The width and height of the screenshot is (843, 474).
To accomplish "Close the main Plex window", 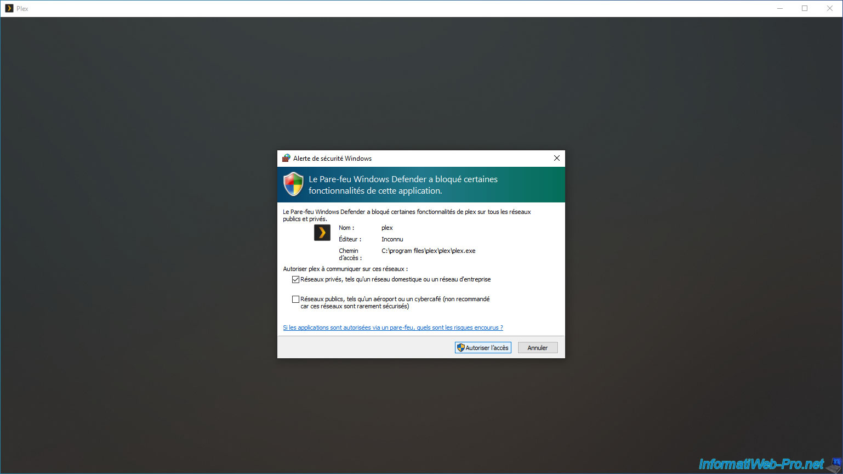I will [829, 8].
